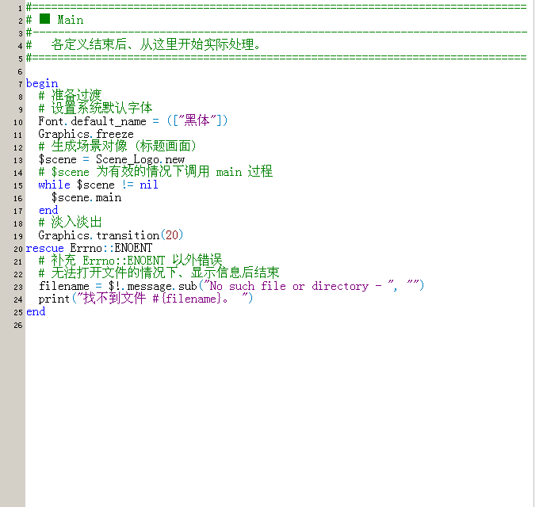Click '$!.message.sub' on line 23

pos(153,286)
